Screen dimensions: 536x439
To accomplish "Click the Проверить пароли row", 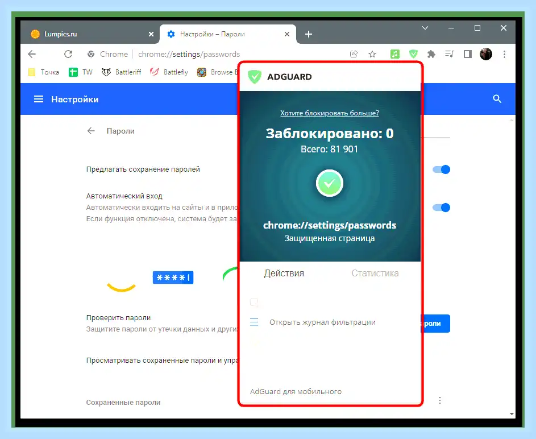I will tap(163, 323).
